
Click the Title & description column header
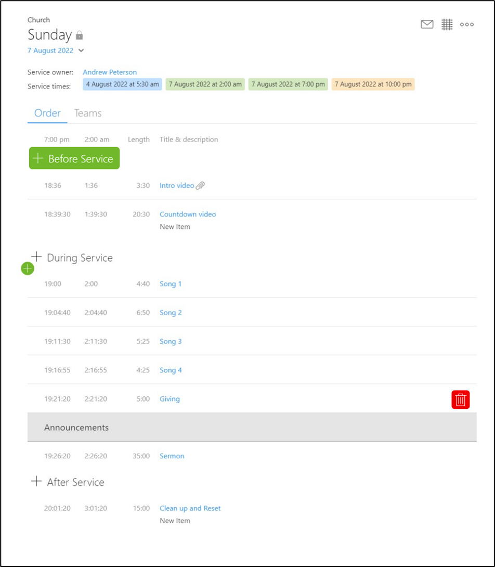(x=189, y=139)
